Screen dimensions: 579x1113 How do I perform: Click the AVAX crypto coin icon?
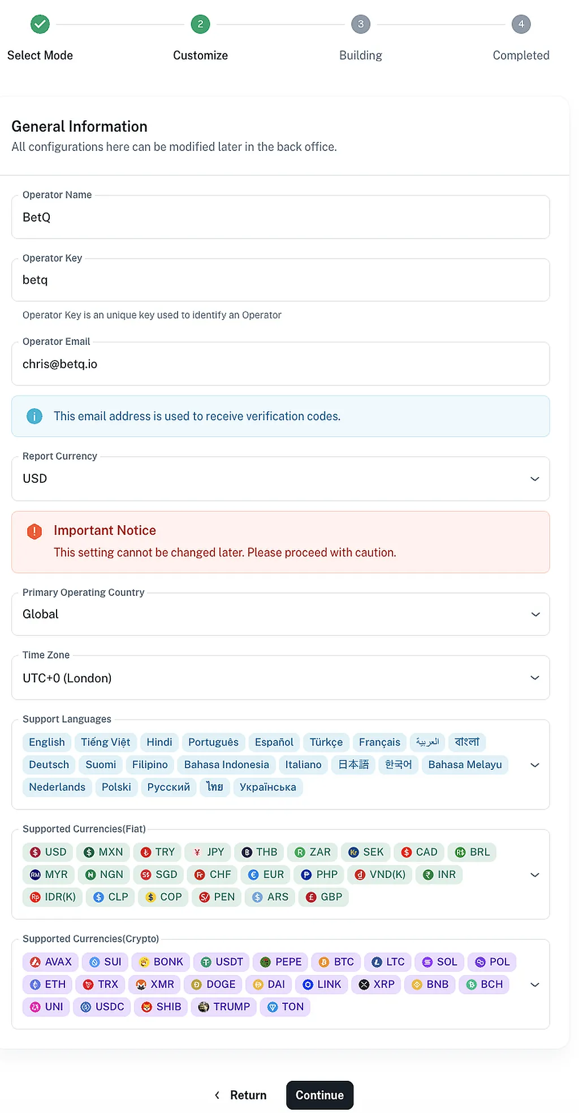coord(35,962)
